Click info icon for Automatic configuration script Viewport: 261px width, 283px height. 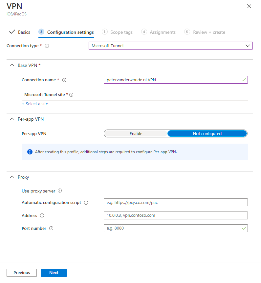[86, 203]
